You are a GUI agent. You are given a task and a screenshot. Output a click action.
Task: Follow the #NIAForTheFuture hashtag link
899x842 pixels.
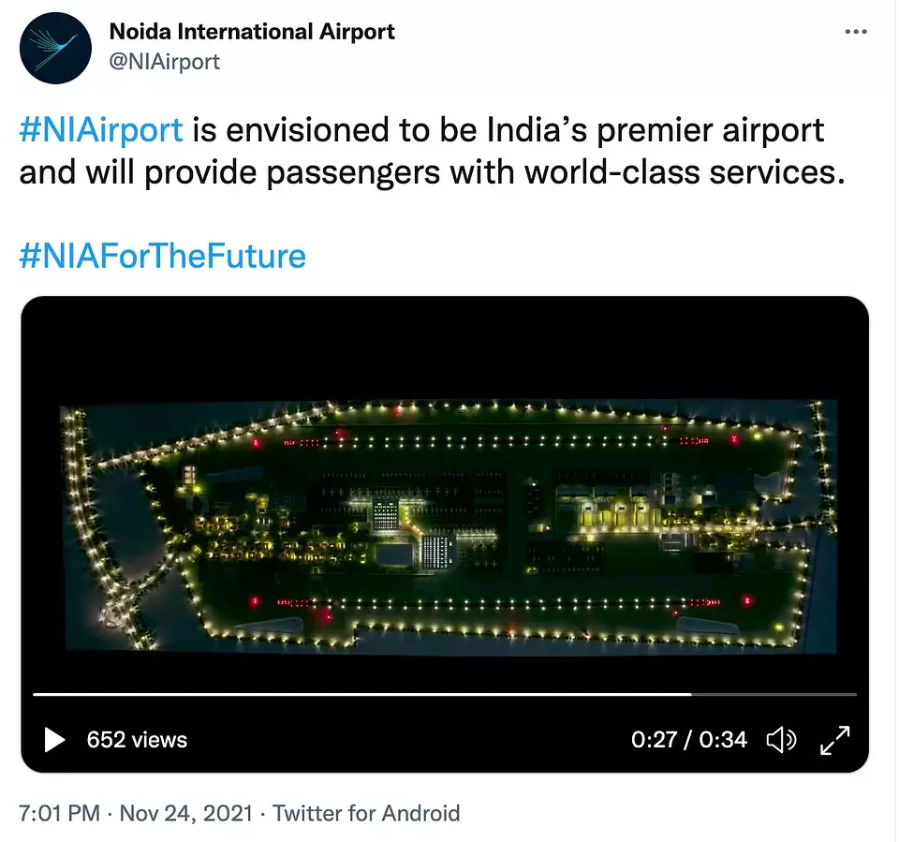pyautogui.click(x=162, y=255)
